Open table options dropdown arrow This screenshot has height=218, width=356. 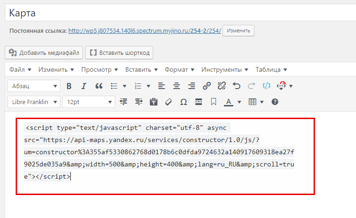click(x=262, y=102)
